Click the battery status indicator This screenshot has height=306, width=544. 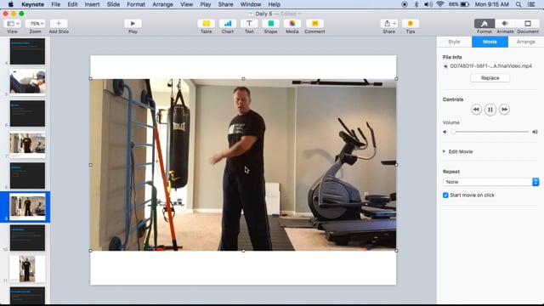459,4
